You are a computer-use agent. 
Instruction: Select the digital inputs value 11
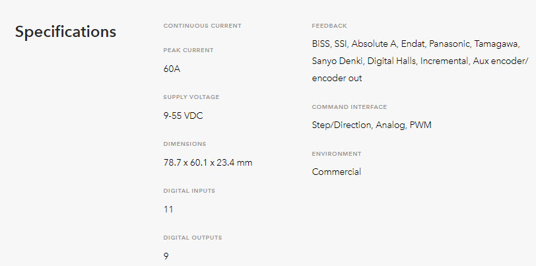pos(168,210)
